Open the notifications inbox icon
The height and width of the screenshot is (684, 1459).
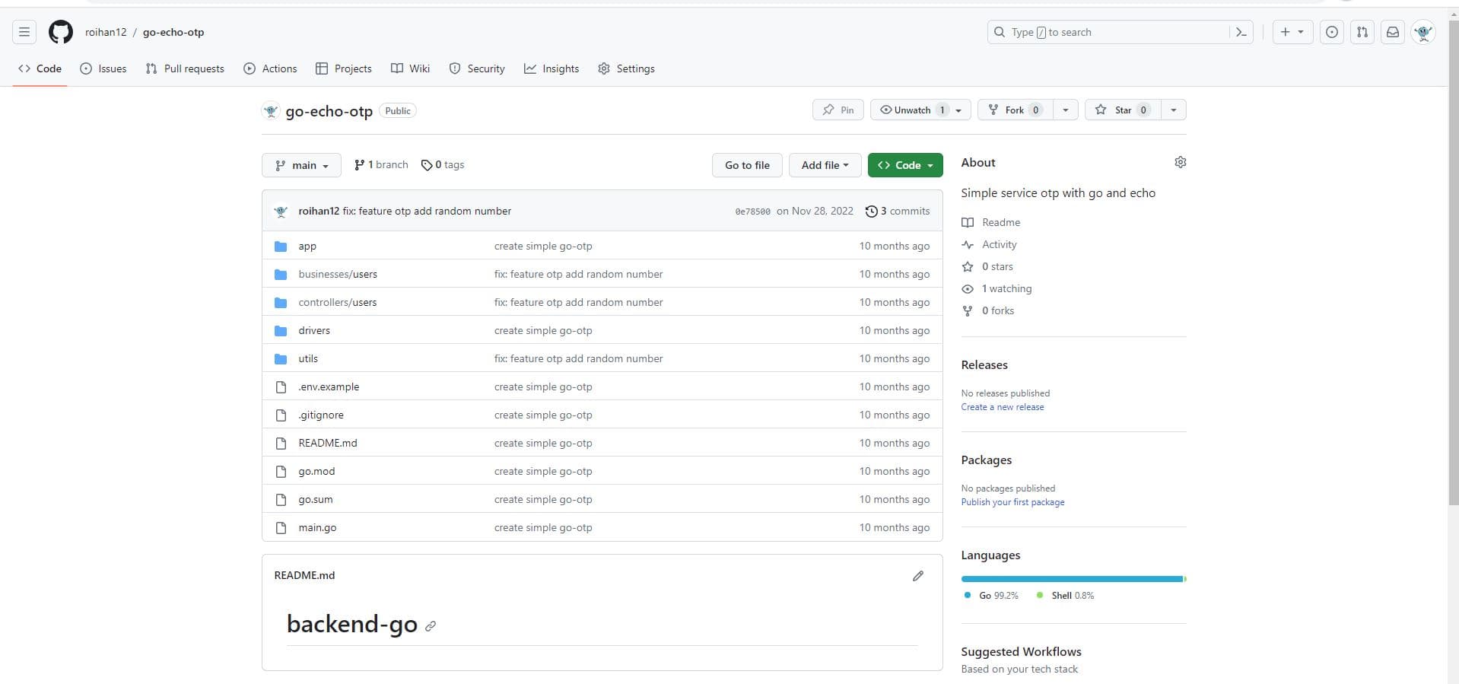[x=1392, y=32]
